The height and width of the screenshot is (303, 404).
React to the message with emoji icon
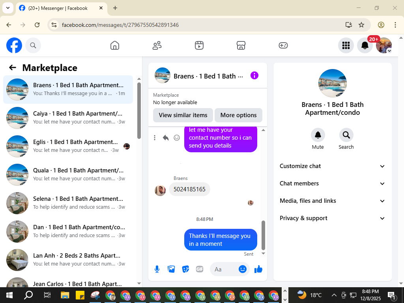pos(177,138)
